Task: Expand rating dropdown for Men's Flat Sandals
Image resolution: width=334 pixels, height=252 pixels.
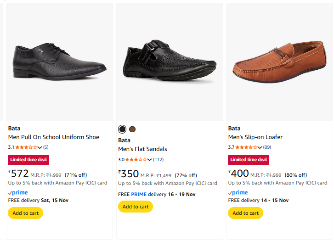Action: (150, 159)
